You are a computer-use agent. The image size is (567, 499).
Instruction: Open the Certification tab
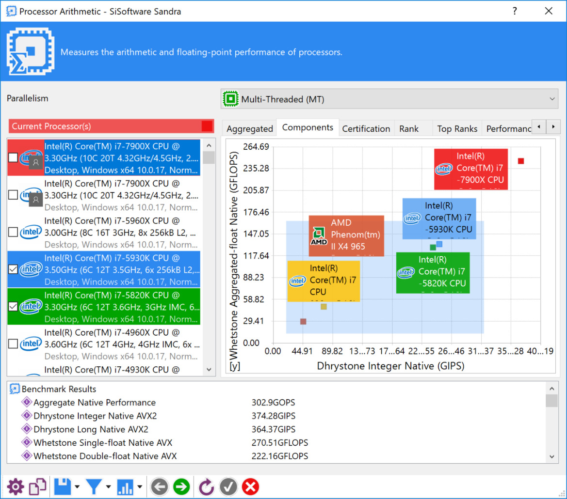pos(366,128)
